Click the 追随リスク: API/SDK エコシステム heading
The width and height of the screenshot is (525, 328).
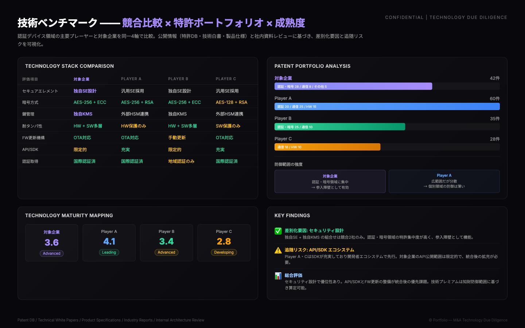pos(319,250)
